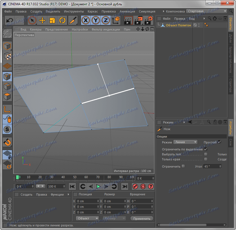Toggle the viewport maximize icon

click(x=152, y=29)
